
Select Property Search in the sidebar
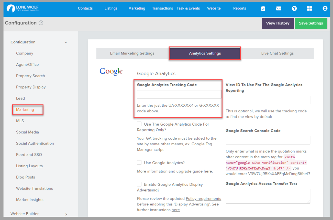(30, 76)
